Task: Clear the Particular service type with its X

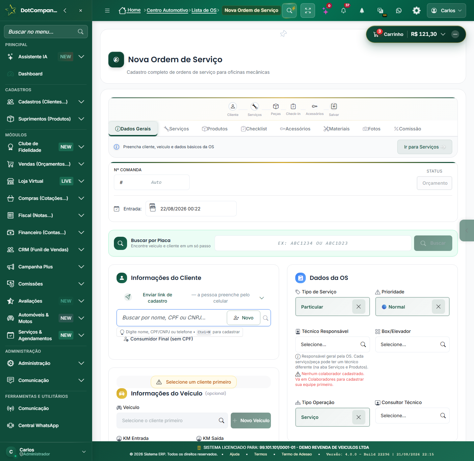Action: pos(359,307)
